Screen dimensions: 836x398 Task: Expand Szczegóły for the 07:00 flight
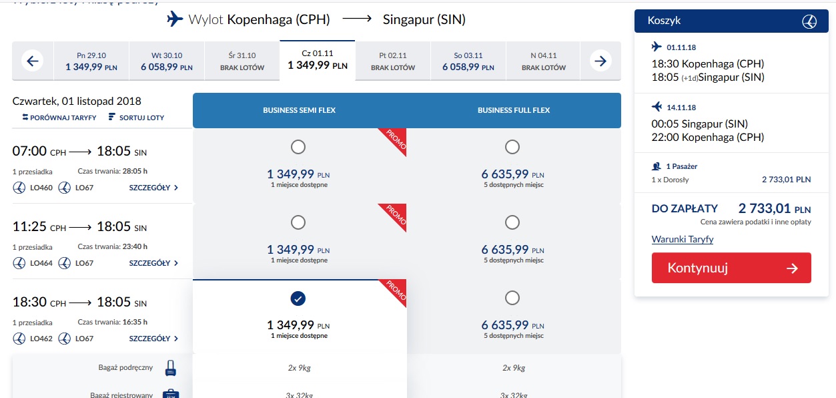pos(154,188)
